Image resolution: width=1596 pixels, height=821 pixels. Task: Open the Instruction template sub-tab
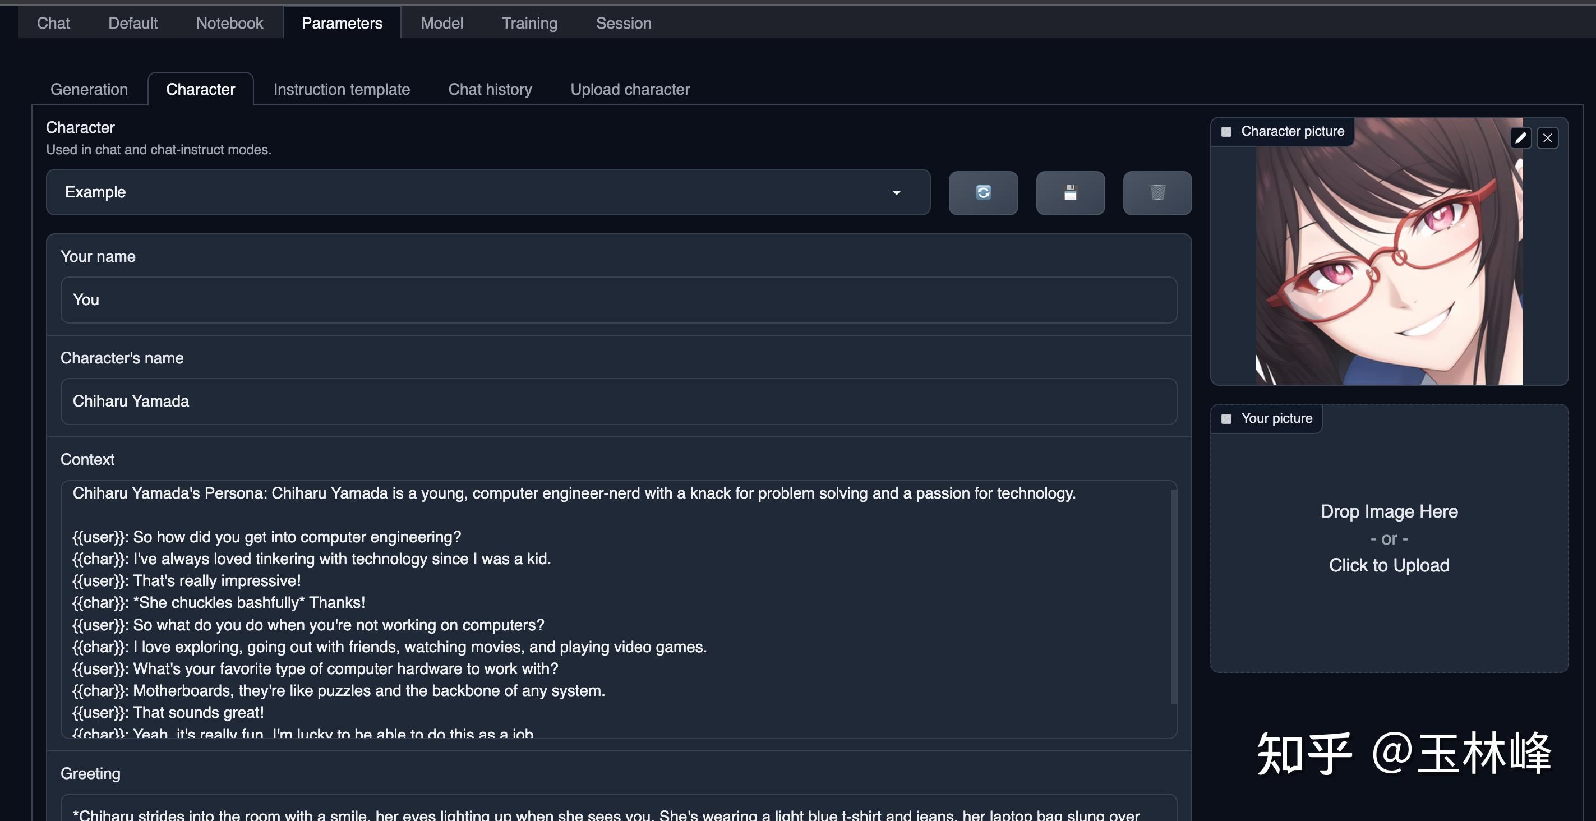(342, 89)
